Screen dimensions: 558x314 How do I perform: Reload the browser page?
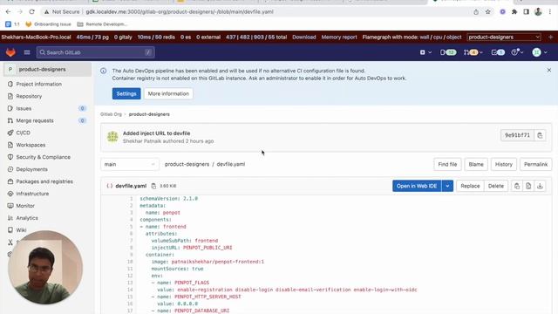[31, 11]
